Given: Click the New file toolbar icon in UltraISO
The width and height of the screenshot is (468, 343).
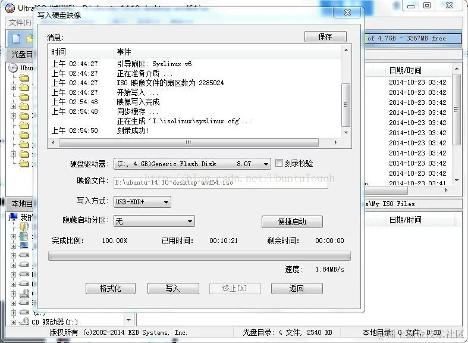Looking at the screenshot, I should (17, 38).
